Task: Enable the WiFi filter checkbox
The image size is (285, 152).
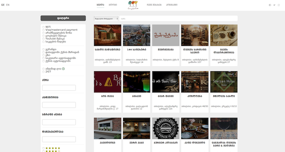Action: (44, 27)
